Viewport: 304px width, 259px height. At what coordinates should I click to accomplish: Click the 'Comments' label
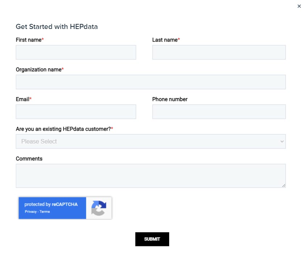(29, 159)
